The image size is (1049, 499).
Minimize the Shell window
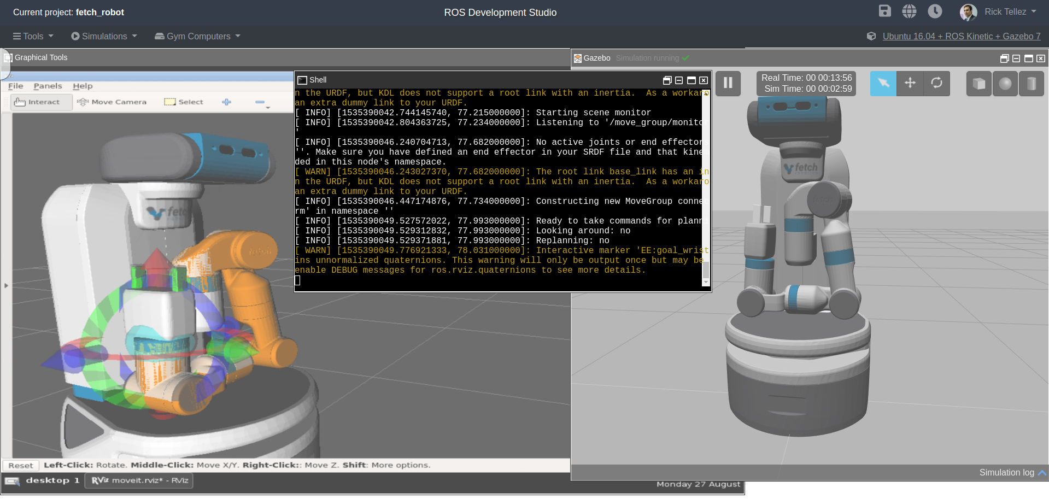click(x=679, y=80)
